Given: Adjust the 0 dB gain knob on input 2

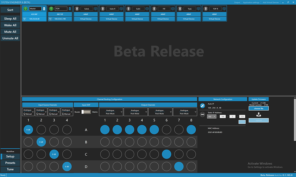Looking at the screenshot, I should tap(41, 142).
